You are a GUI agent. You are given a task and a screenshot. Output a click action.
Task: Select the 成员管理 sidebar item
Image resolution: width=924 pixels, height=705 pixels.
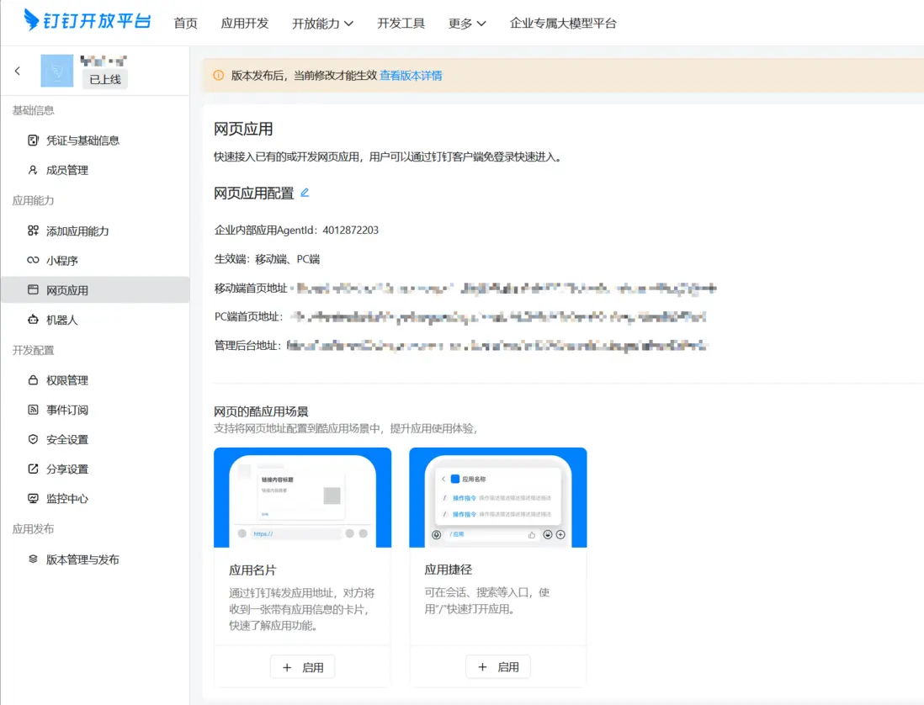tap(62, 170)
